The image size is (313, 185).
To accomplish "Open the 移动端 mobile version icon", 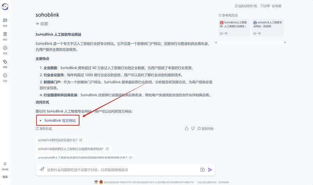I will 5,164.
